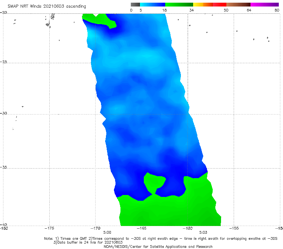
Task: Click the latitude axis label '-30'
Action: pos(3,113)
